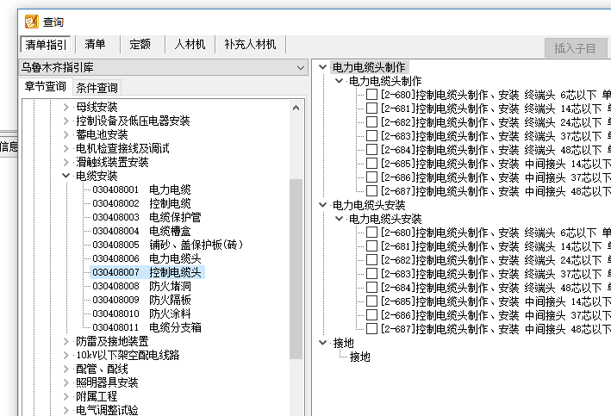Select 030408002 控制电缆 item
This screenshot has width=611, height=416.
[142, 203]
